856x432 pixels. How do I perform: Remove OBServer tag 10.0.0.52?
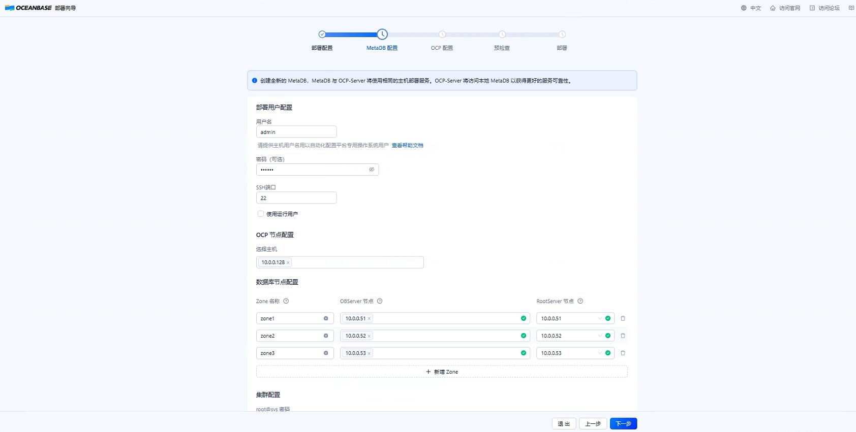click(x=369, y=336)
